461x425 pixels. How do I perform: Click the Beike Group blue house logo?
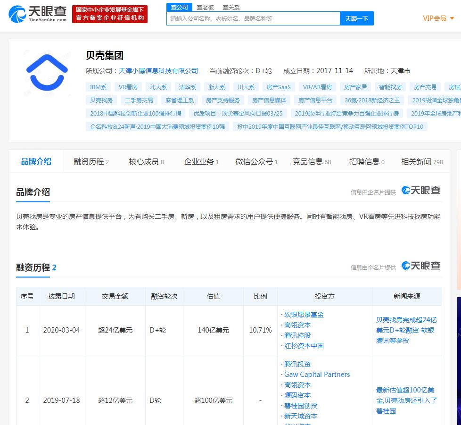point(47,72)
